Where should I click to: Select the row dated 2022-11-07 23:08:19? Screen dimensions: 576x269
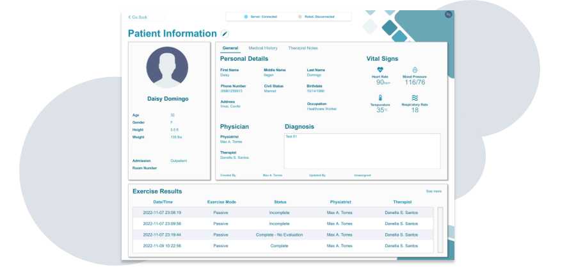click(x=283, y=213)
